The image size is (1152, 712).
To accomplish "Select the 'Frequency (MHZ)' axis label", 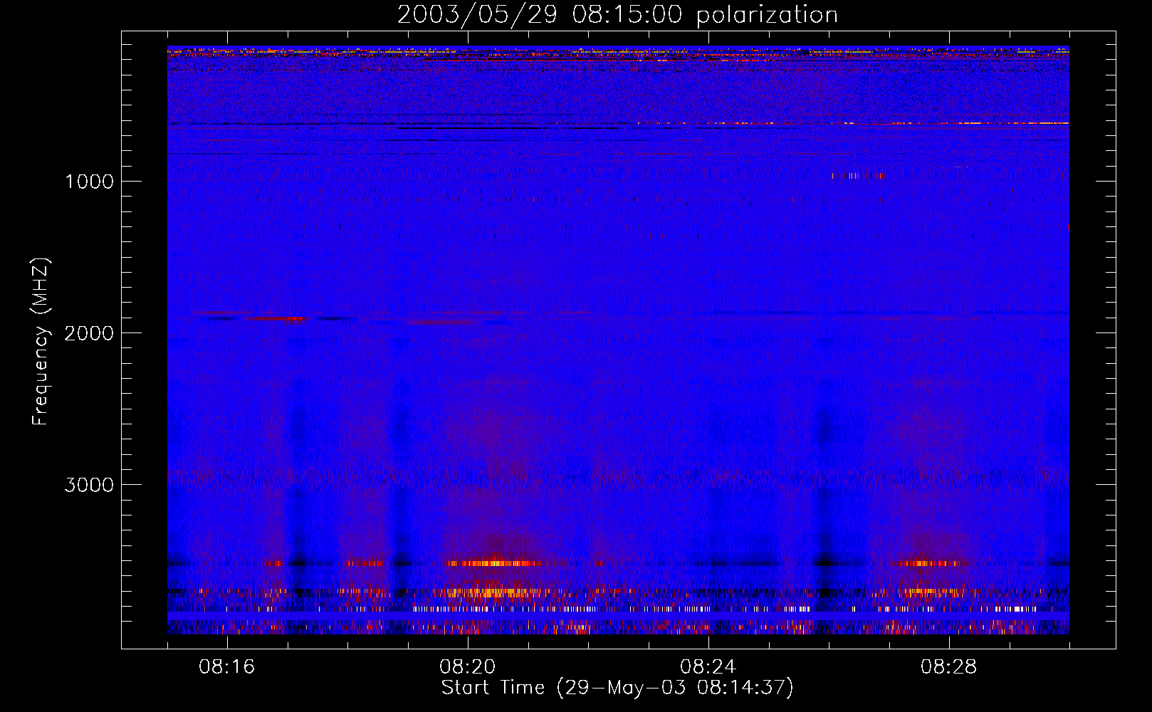I will (x=41, y=342).
